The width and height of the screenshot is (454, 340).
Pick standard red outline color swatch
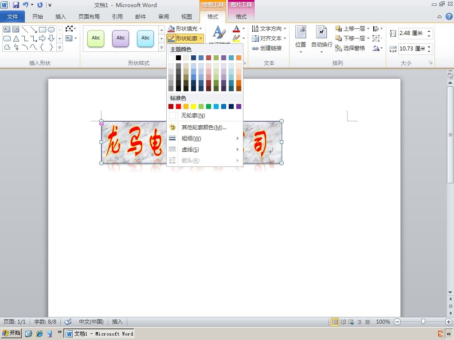click(178, 106)
